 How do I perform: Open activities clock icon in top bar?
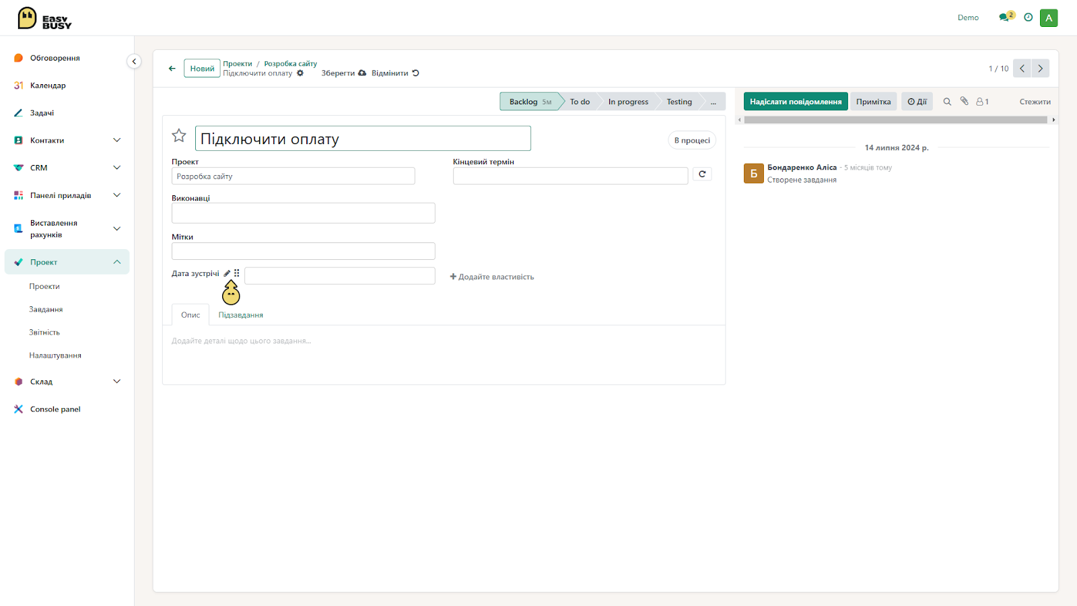[1028, 18]
